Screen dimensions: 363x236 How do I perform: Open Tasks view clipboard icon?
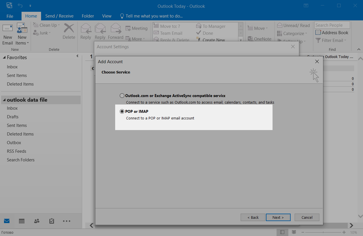(x=52, y=221)
